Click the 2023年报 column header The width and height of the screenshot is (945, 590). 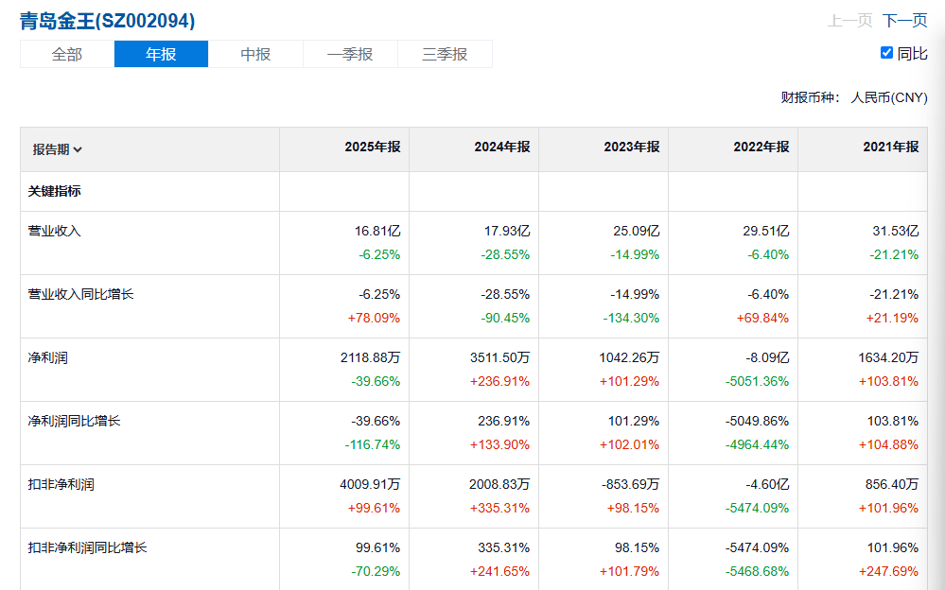(x=632, y=147)
